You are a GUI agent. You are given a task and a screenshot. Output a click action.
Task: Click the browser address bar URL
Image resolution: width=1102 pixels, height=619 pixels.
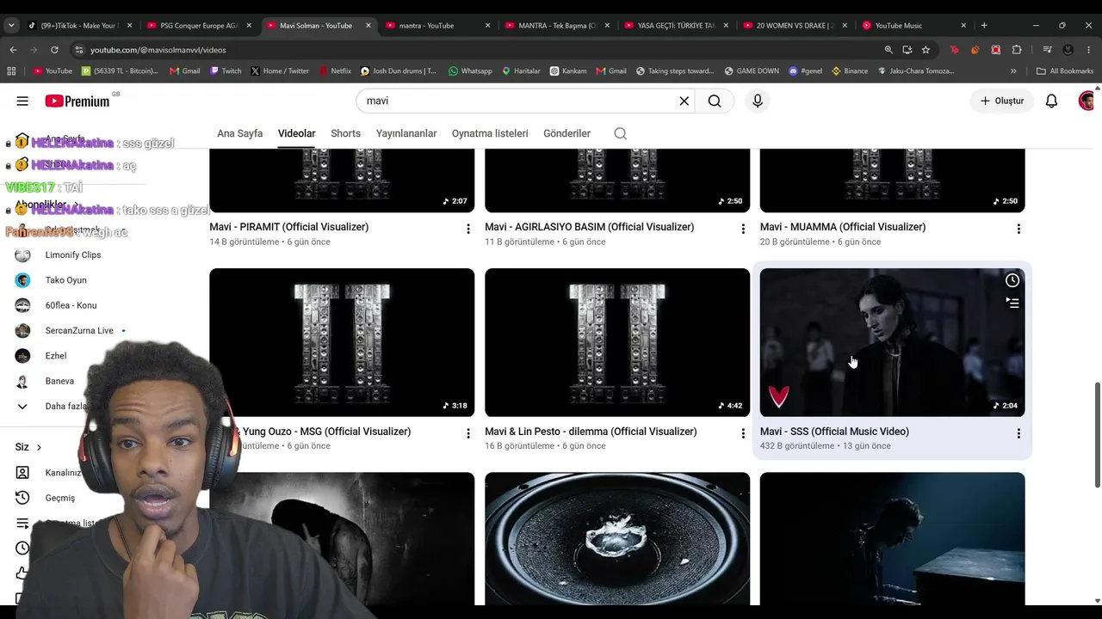pos(158,50)
